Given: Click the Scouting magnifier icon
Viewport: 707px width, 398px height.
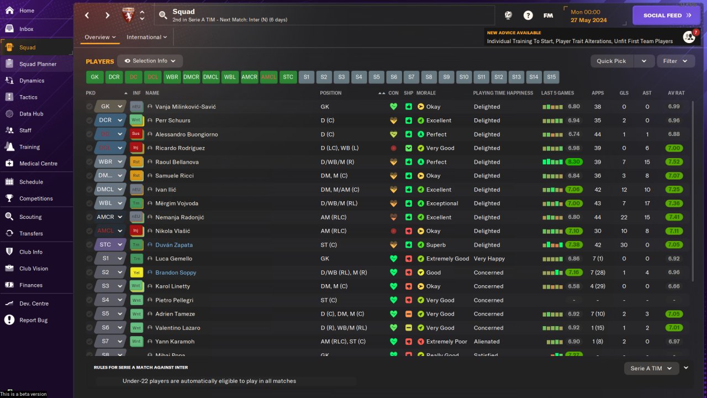Looking at the screenshot, I should [9, 217].
